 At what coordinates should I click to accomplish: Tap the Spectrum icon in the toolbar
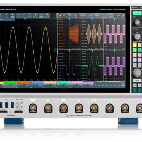click(41, 16)
